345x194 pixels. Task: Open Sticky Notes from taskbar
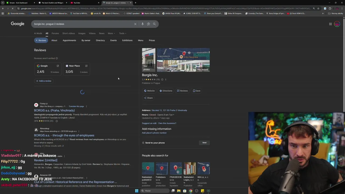tap(202, 191)
